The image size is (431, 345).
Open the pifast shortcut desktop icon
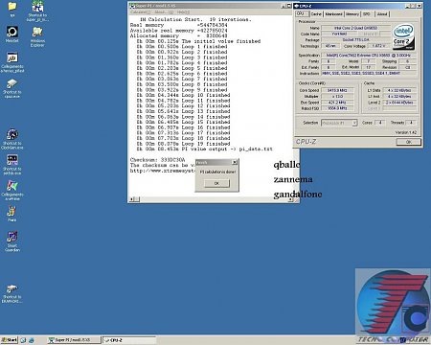pos(12,62)
